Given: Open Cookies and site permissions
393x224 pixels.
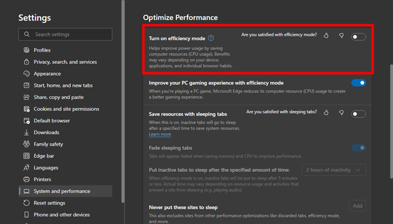Looking at the screenshot, I should [x=65, y=109].
